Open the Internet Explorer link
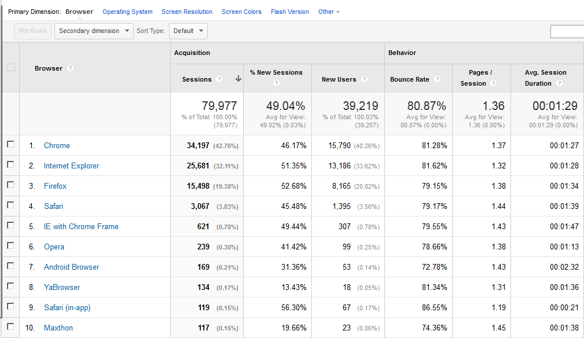This screenshot has height=338, width=584. pos(72,166)
